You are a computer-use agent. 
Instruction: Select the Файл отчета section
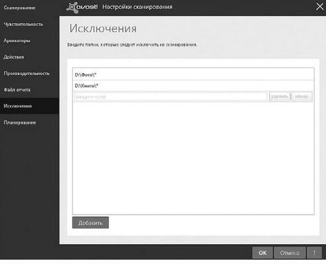pos(17,90)
